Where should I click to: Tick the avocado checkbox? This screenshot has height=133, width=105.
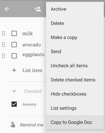coord(14,45)
